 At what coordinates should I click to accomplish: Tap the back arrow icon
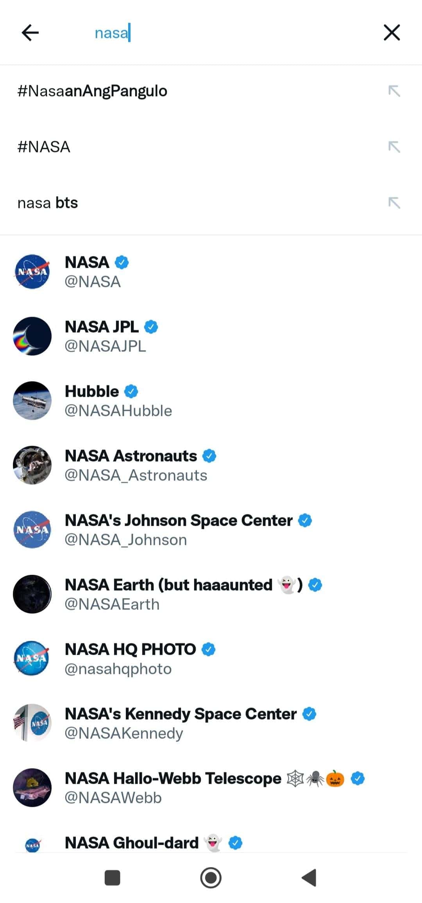click(30, 32)
